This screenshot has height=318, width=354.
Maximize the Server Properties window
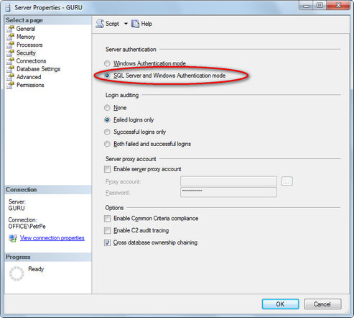point(320,6)
